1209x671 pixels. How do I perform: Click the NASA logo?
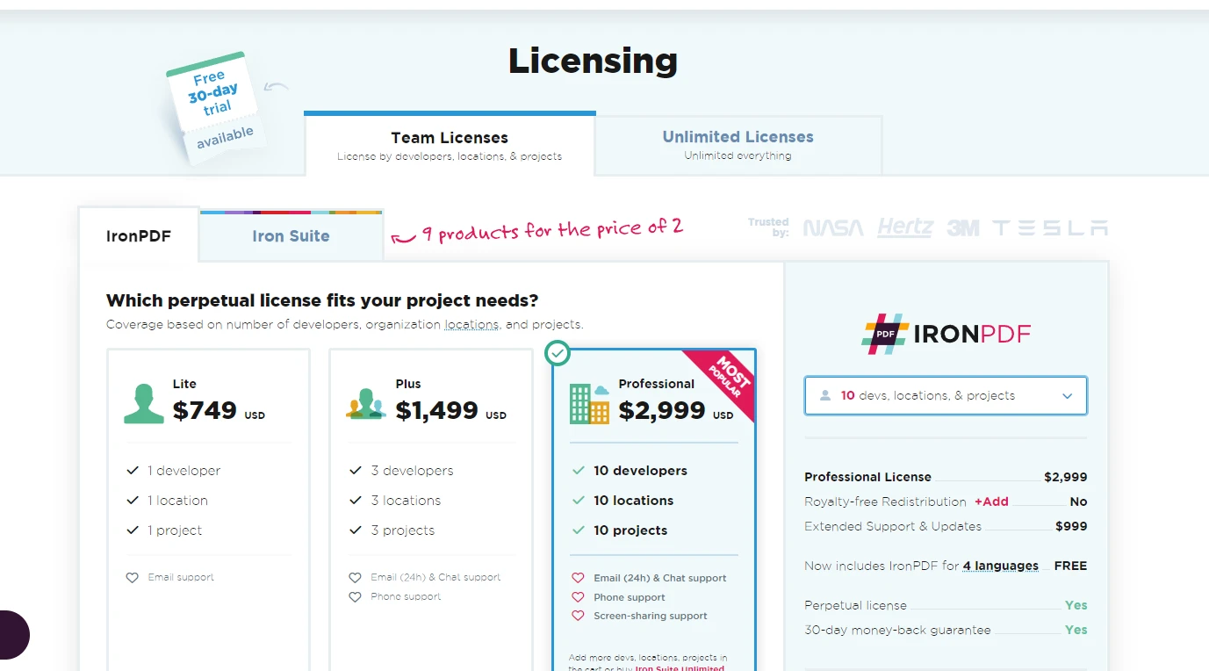click(x=833, y=228)
